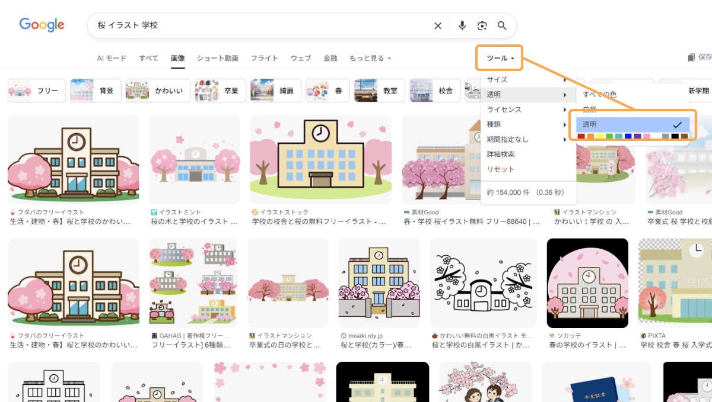Select the フリー filter chip
The height and width of the screenshot is (402, 712).
[x=37, y=91]
